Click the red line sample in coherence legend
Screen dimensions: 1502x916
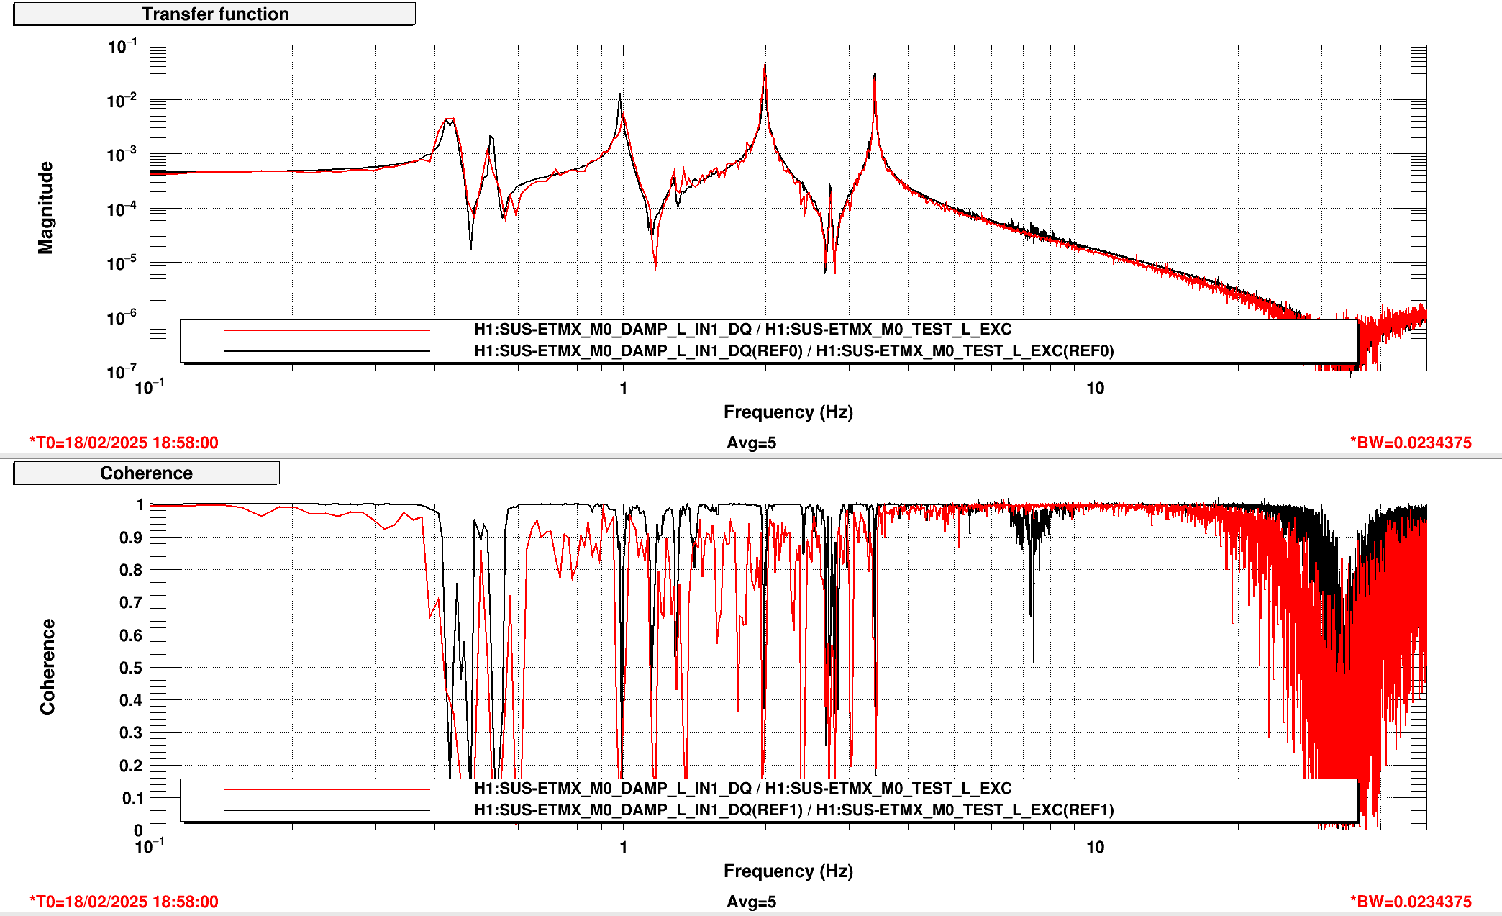coord(327,789)
